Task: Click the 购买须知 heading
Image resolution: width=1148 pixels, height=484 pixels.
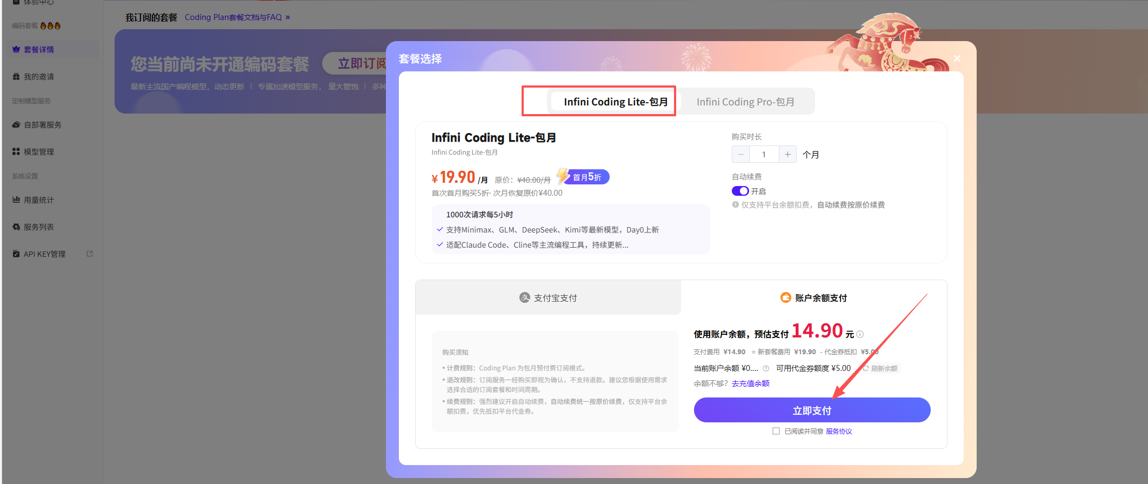Action: [x=455, y=352]
